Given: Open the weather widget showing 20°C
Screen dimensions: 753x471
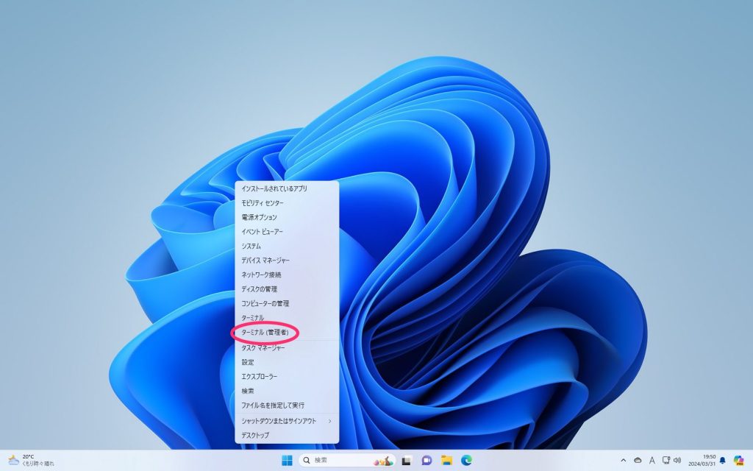Looking at the screenshot, I should (31, 461).
